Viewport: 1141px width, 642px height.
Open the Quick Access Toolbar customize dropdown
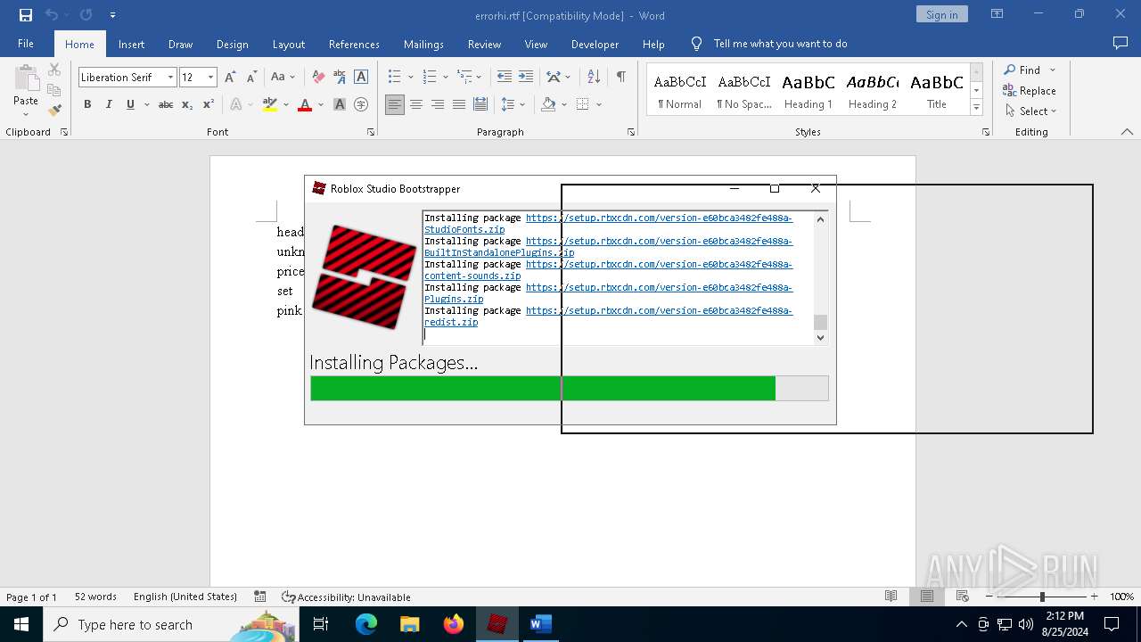pos(112,15)
